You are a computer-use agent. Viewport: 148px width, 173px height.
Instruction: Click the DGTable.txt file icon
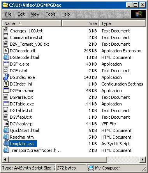pyautogui.click(x=6, y=111)
